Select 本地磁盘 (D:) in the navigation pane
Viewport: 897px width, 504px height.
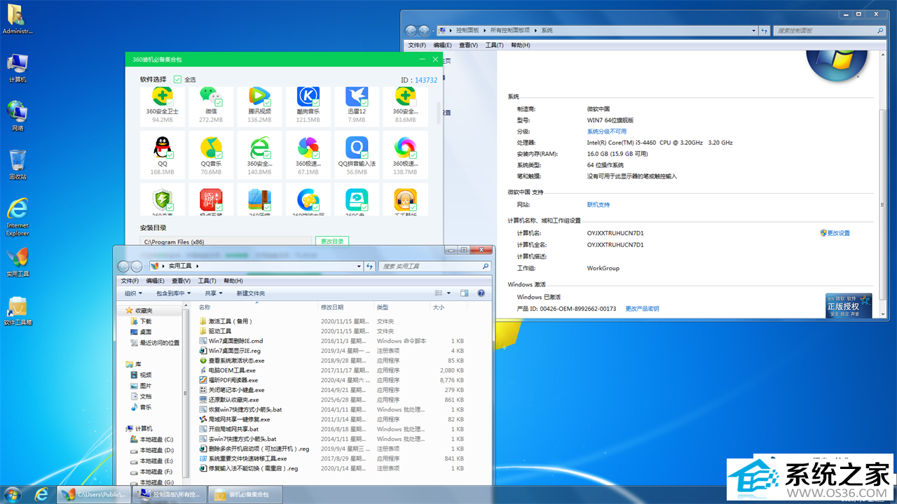click(x=151, y=450)
